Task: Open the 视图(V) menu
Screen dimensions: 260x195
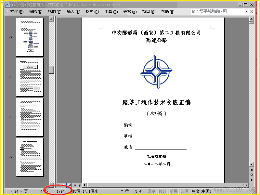Action: (54, 12)
